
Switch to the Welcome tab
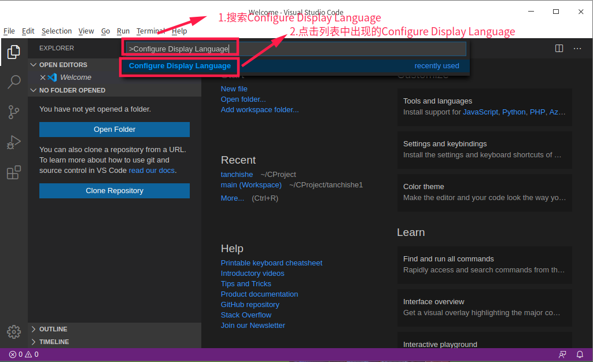pos(76,77)
